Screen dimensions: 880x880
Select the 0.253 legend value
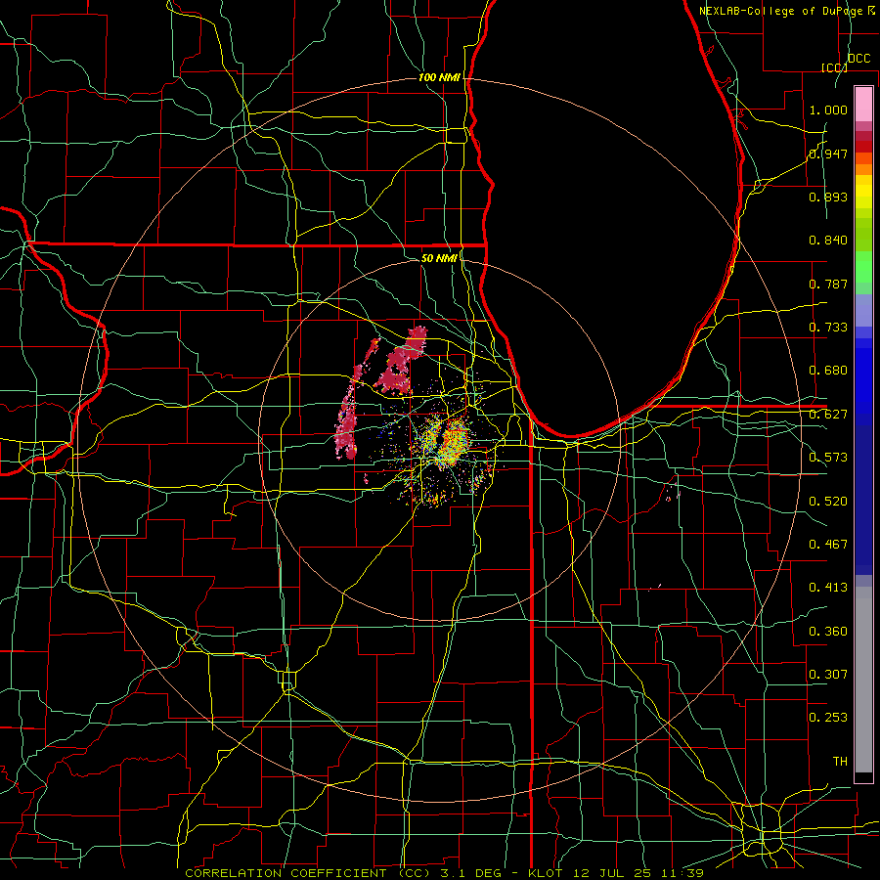tap(828, 718)
